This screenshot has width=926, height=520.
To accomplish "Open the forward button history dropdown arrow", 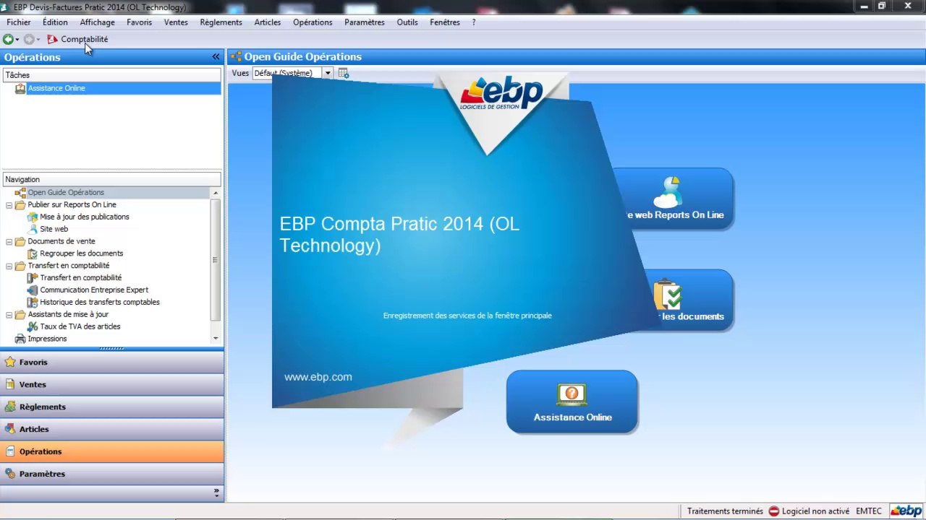I will (x=38, y=40).
